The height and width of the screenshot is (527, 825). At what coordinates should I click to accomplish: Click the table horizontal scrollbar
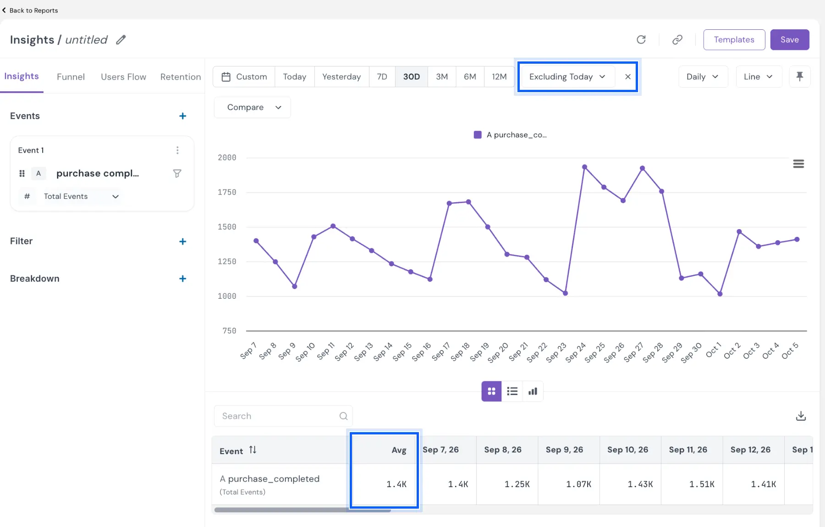point(302,510)
